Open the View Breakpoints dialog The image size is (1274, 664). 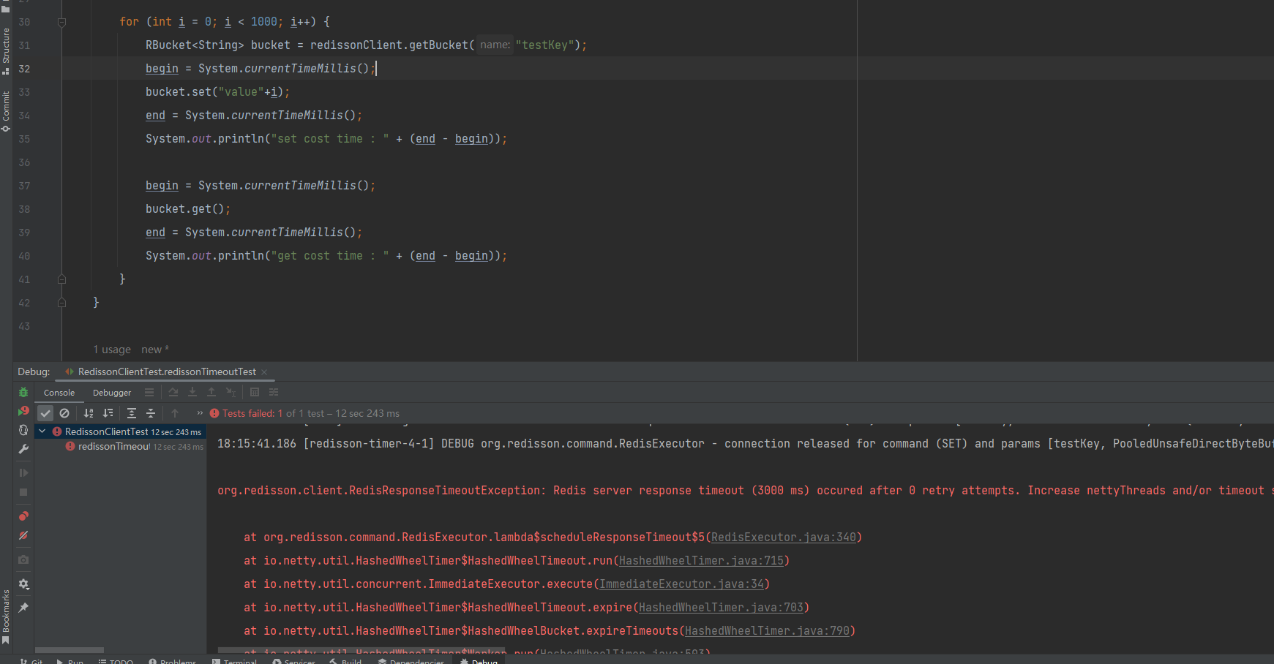pyautogui.click(x=23, y=516)
